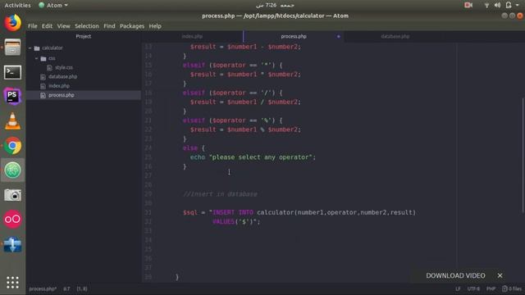The width and height of the screenshot is (525, 295).
Task: Click DOWNLOAD VIDEO button
Action: pyautogui.click(x=455, y=275)
